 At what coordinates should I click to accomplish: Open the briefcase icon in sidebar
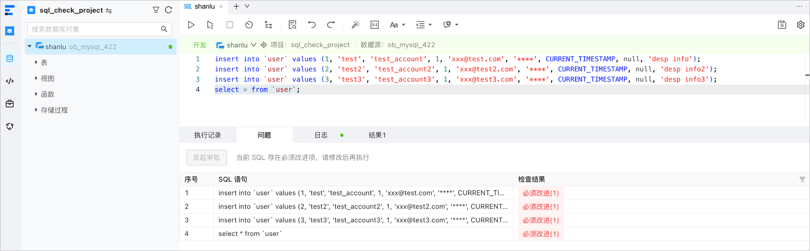point(10,104)
